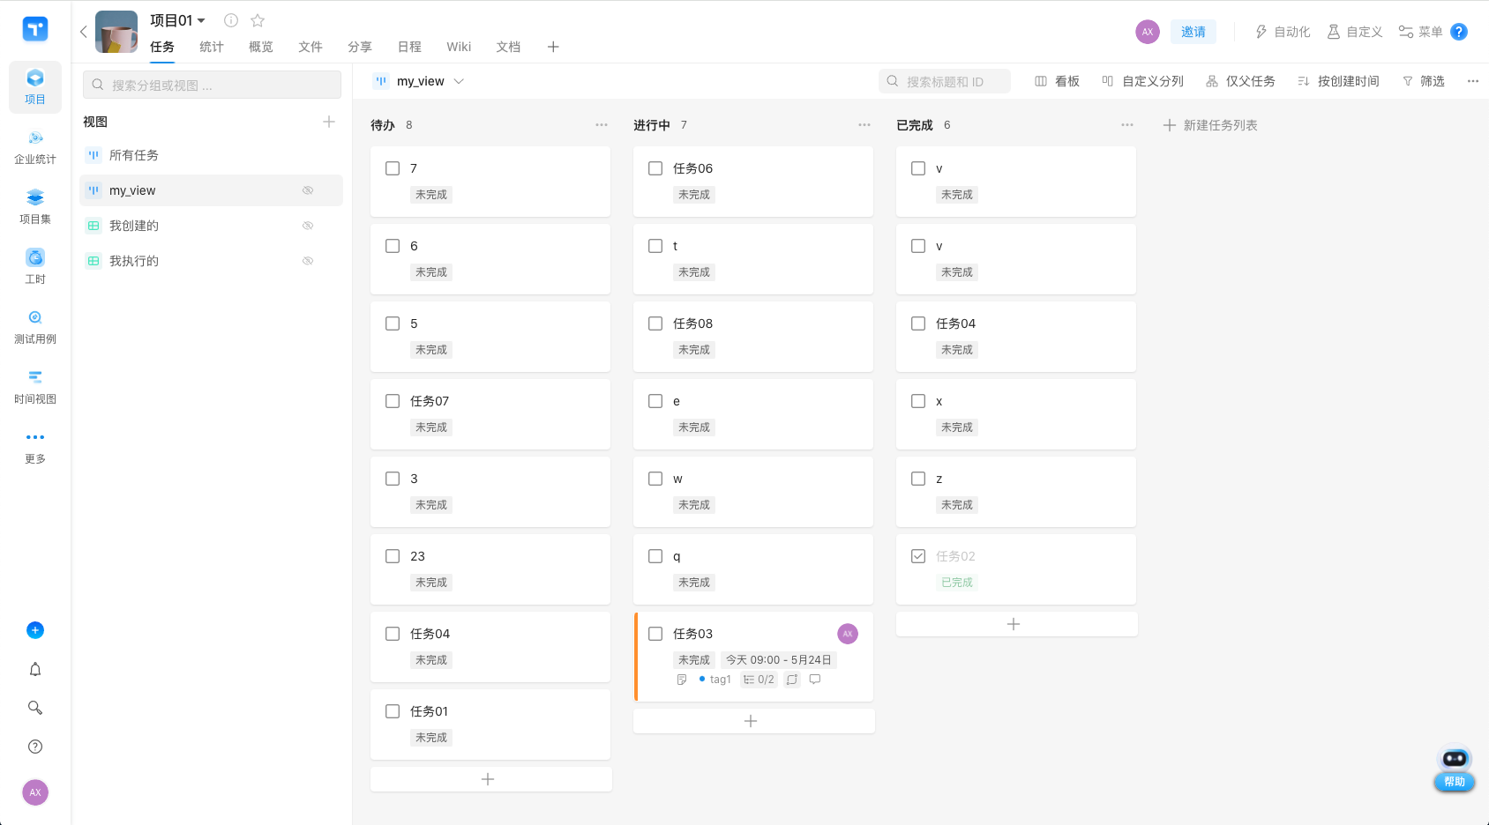Open notifications bell icon
The width and height of the screenshot is (1489, 825).
[x=35, y=669]
